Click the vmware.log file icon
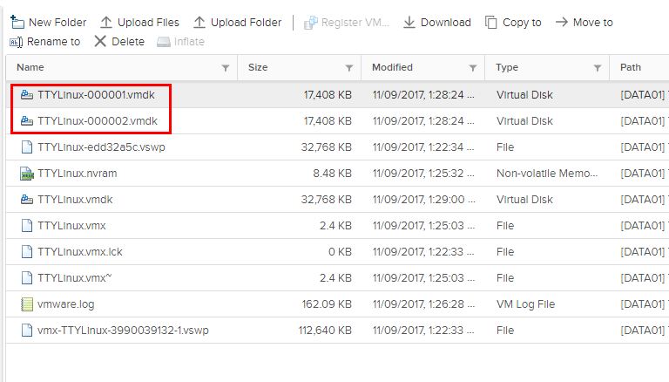 click(26, 304)
